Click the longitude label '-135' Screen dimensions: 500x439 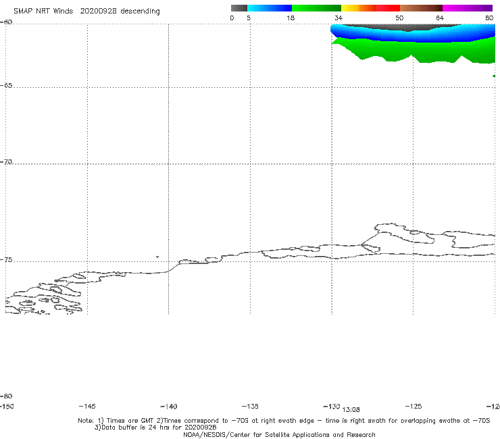tap(250, 406)
